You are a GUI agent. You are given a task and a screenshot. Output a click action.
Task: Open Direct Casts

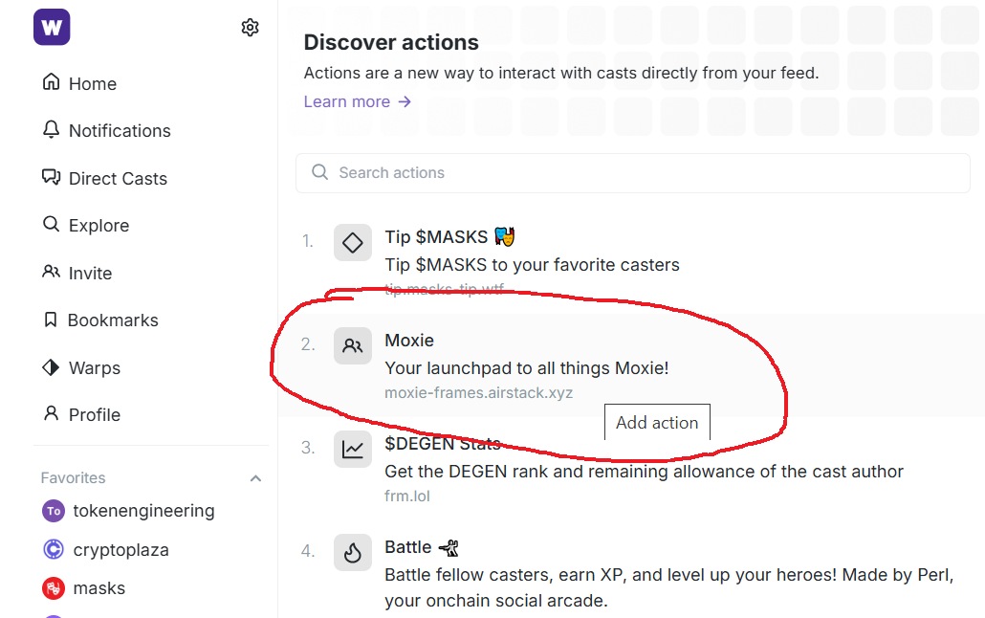(x=117, y=179)
